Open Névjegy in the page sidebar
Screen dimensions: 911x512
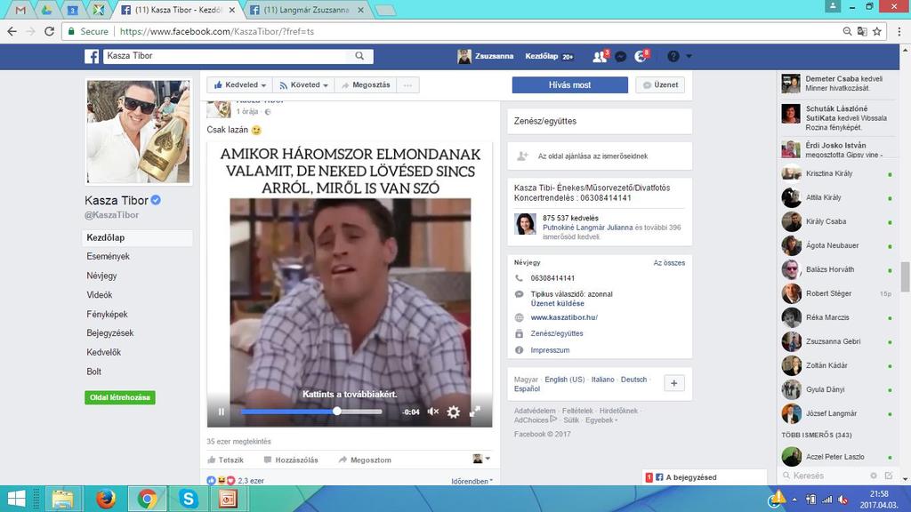(x=101, y=276)
